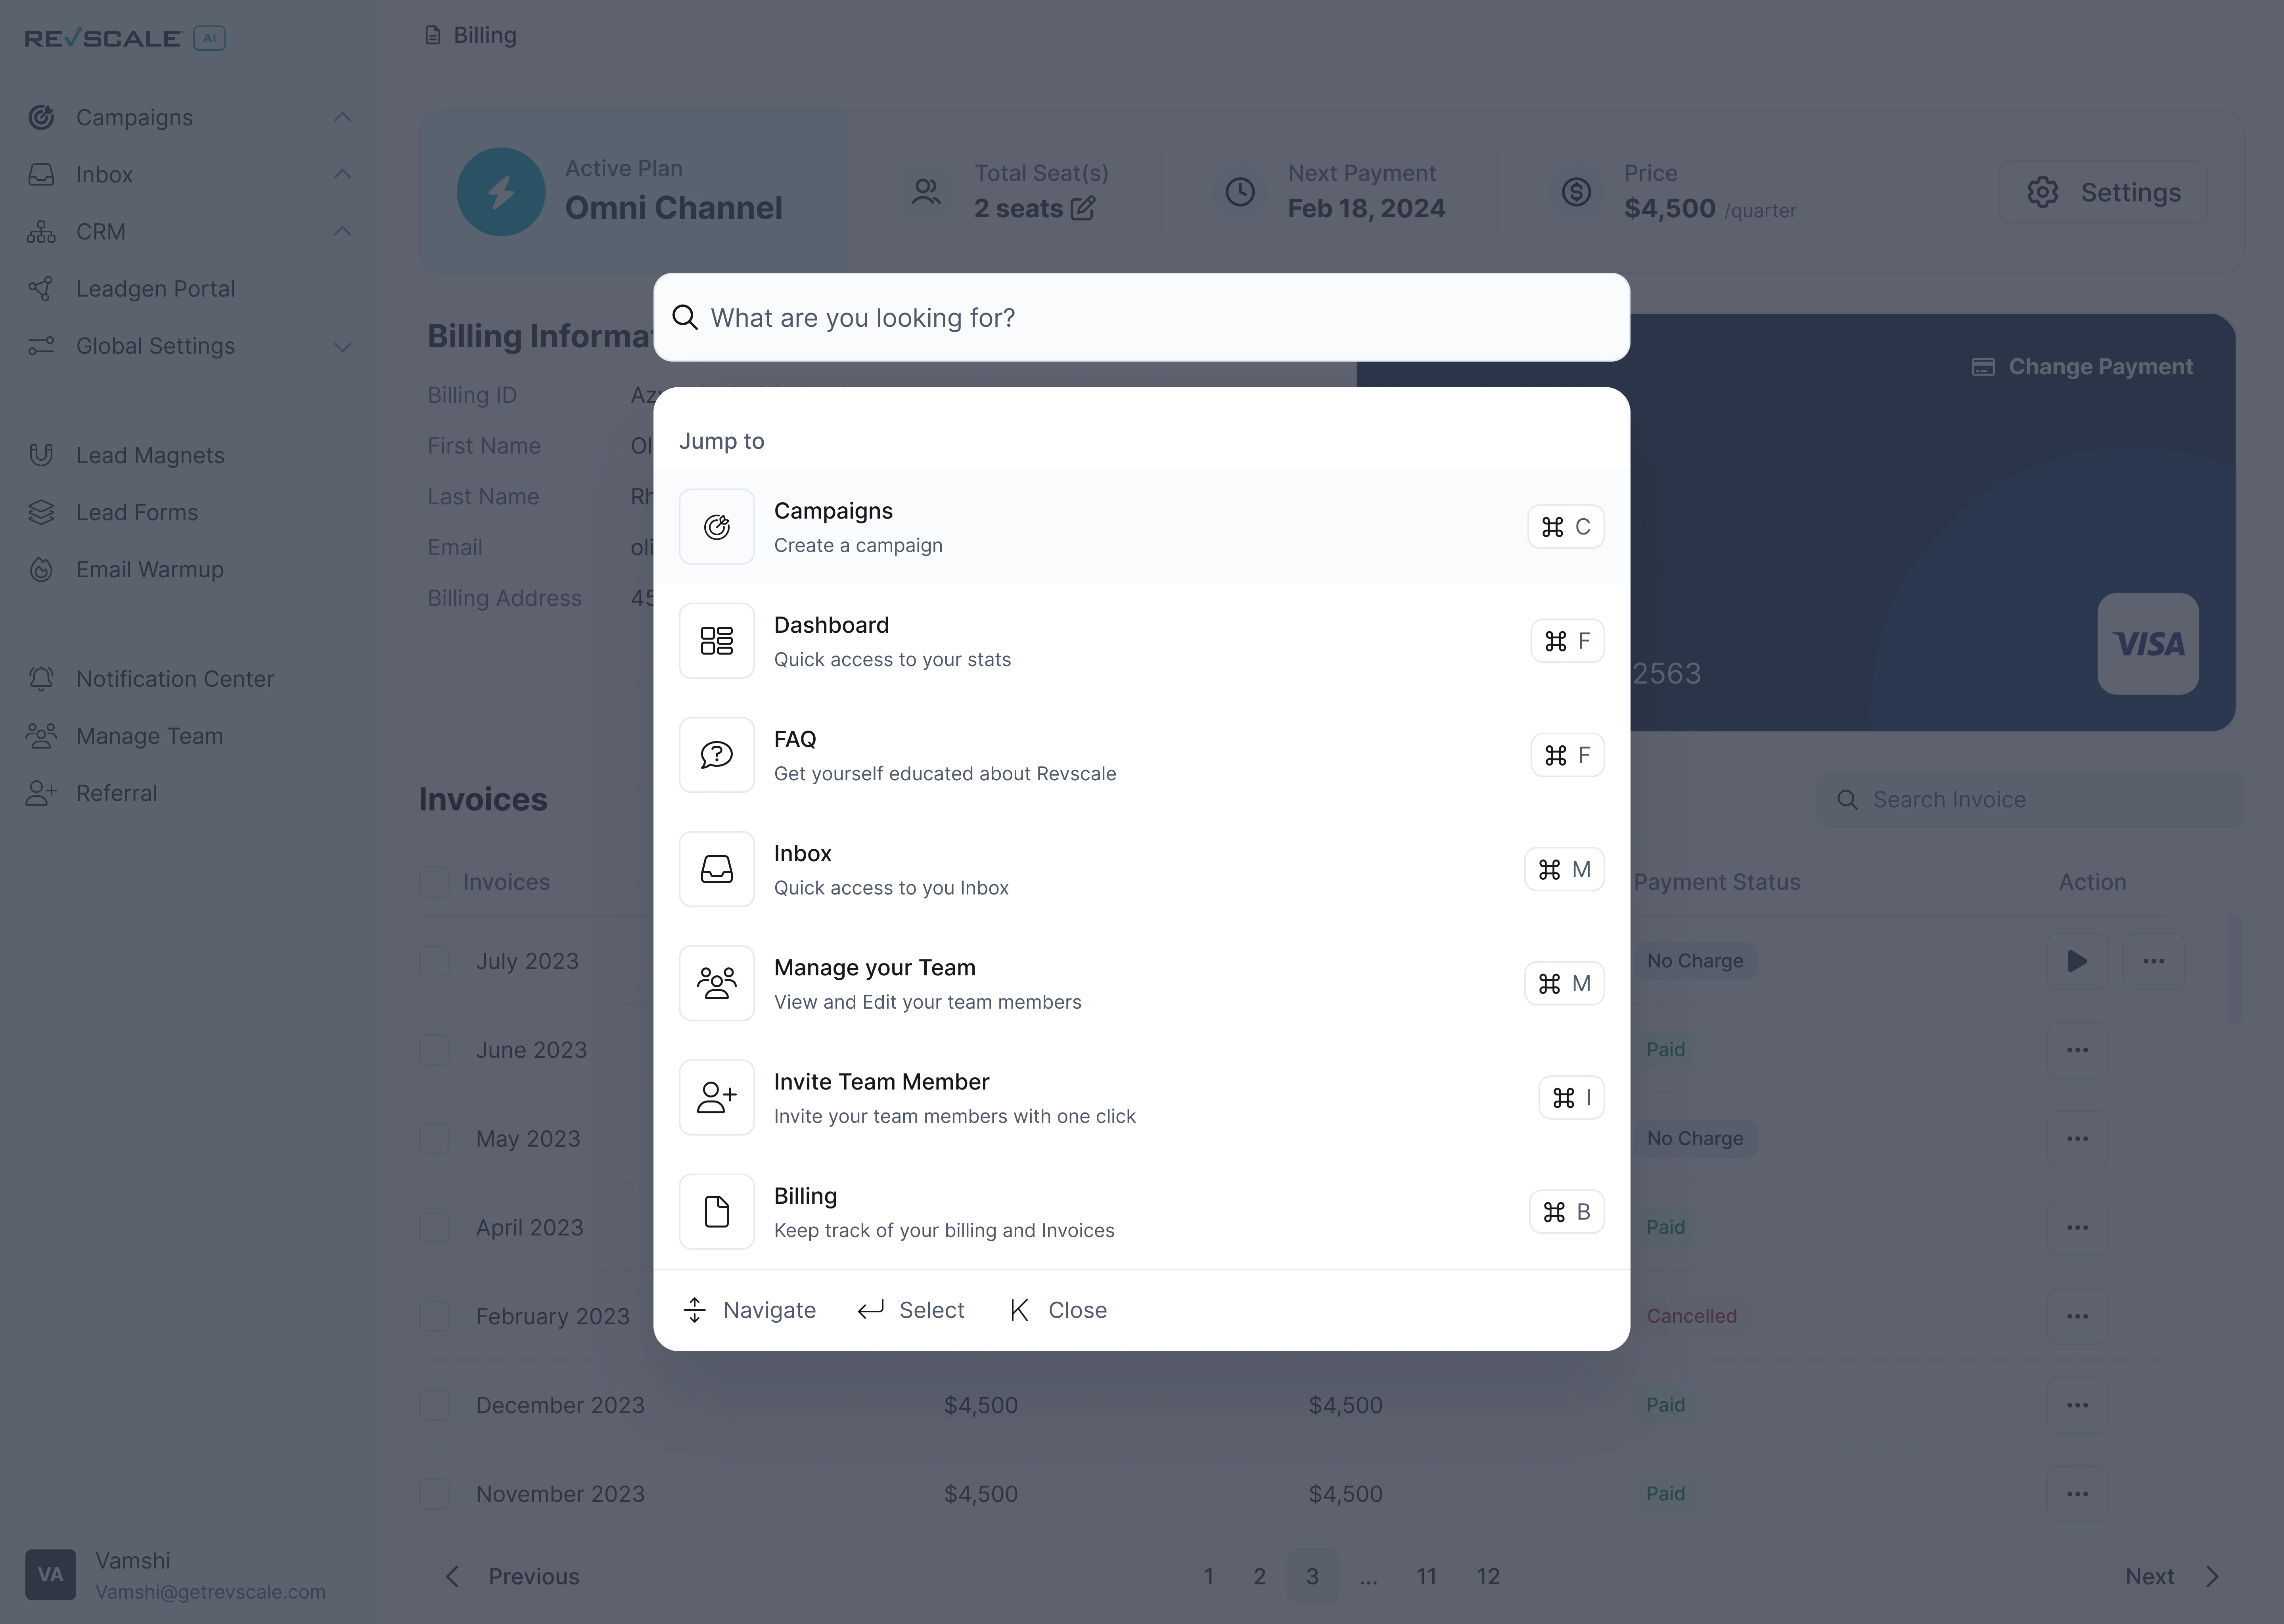Click the Dashboard grid icon in Jump to list
The width and height of the screenshot is (2284, 1624).
[717, 641]
